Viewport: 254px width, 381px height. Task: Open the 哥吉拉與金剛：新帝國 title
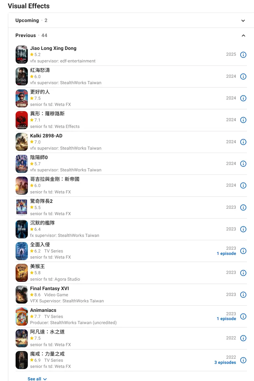click(x=55, y=179)
